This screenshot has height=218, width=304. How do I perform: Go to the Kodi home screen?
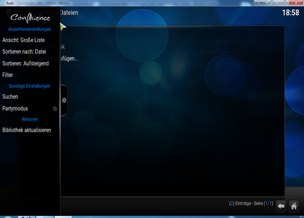pos(294,206)
